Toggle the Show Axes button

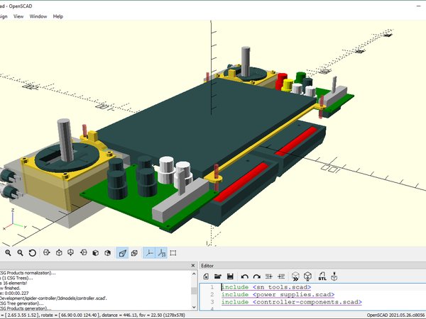tap(149, 253)
